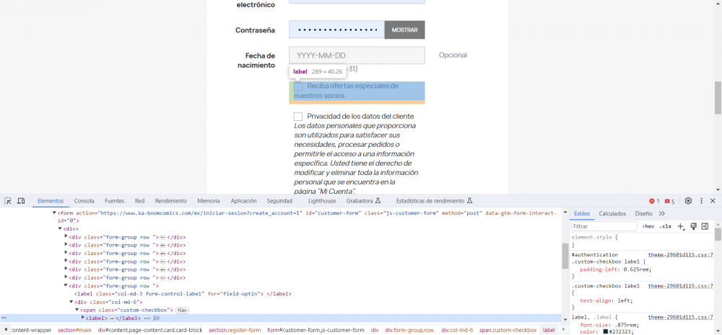Screen dimensions: 722x335
Task: Activate the element inspector picker icon
Action: pos(8,201)
